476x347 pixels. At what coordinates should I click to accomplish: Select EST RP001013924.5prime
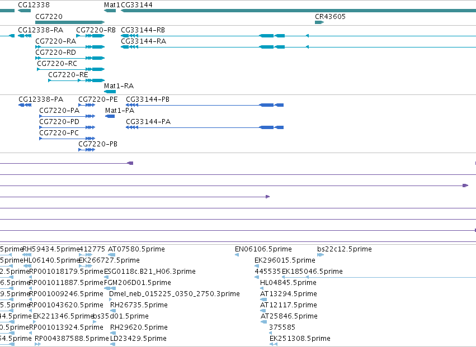click(x=30, y=333)
